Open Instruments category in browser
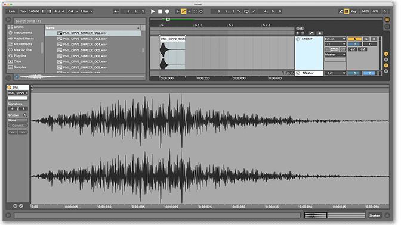This screenshot has height=225, width=401. click(20, 33)
